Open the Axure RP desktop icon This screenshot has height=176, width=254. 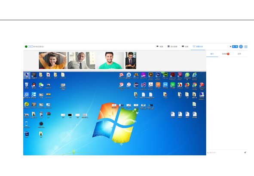pos(144,76)
